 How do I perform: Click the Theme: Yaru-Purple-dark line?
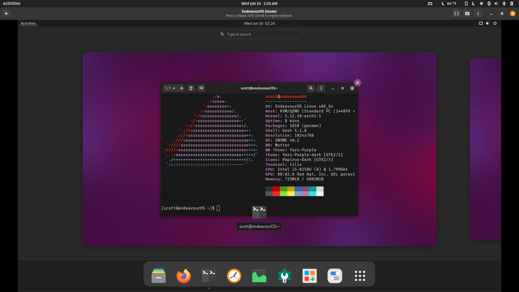point(304,155)
